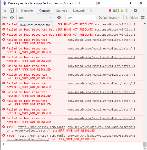Click the console scrollbar thumb

(145, 144)
